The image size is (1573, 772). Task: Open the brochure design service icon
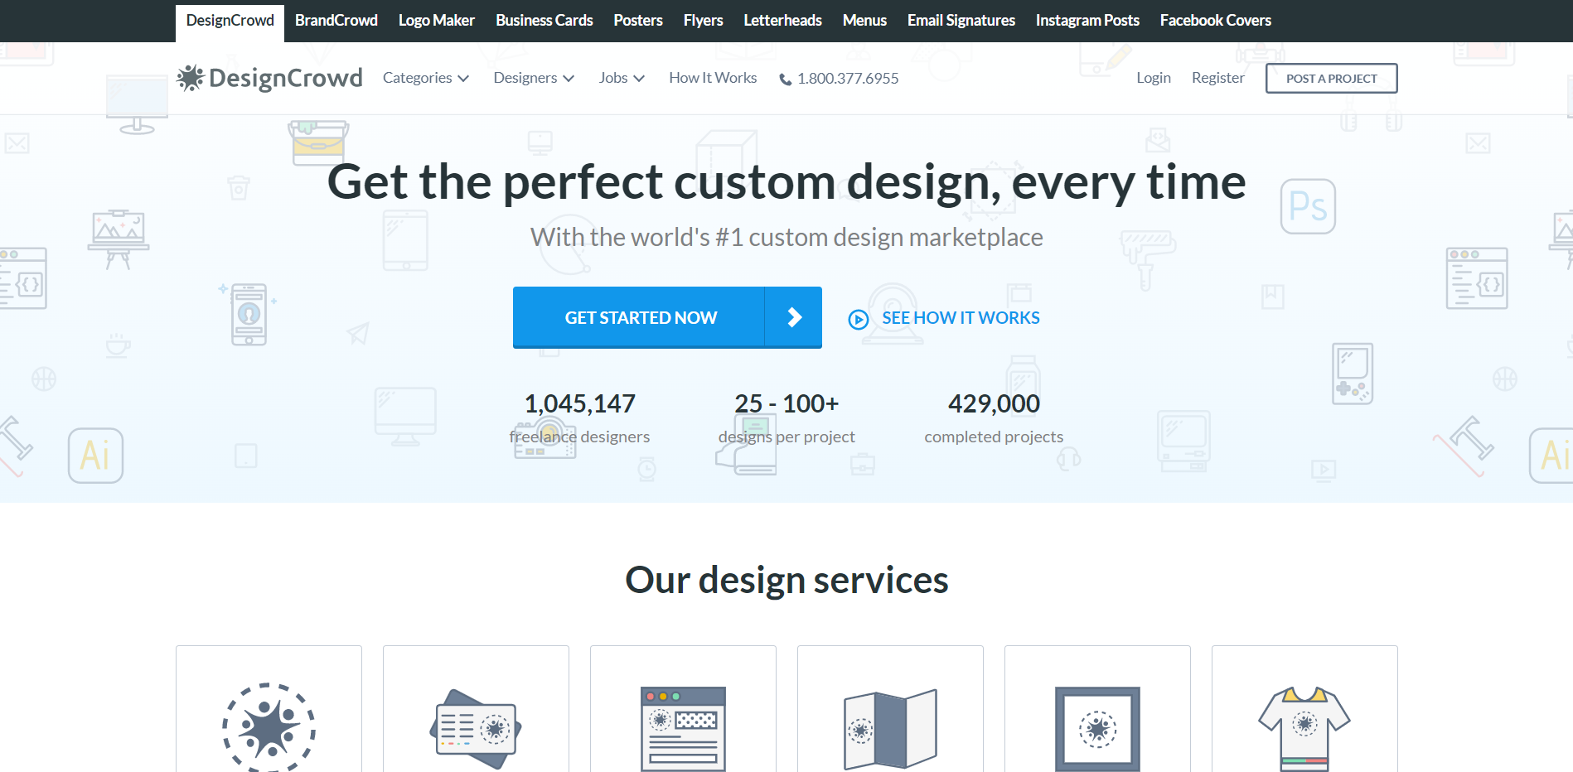(890, 729)
